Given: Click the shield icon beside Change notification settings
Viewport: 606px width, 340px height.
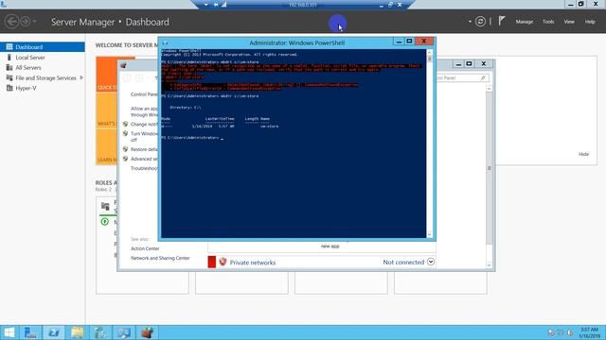Looking at the screenshot, I should 125,124.
